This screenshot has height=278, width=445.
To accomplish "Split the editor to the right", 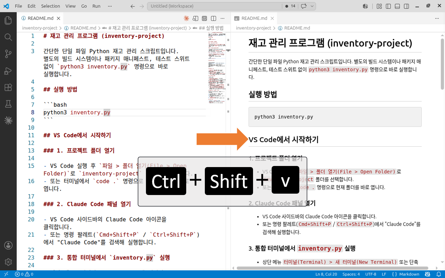I will click(214, 18).
